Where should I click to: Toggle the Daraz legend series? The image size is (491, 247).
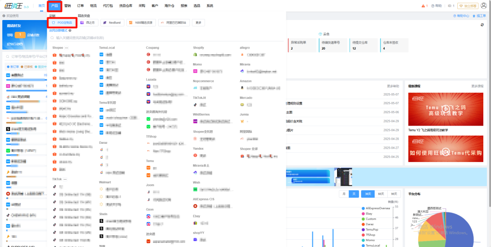pyautogui.click(x=367, y=224)
